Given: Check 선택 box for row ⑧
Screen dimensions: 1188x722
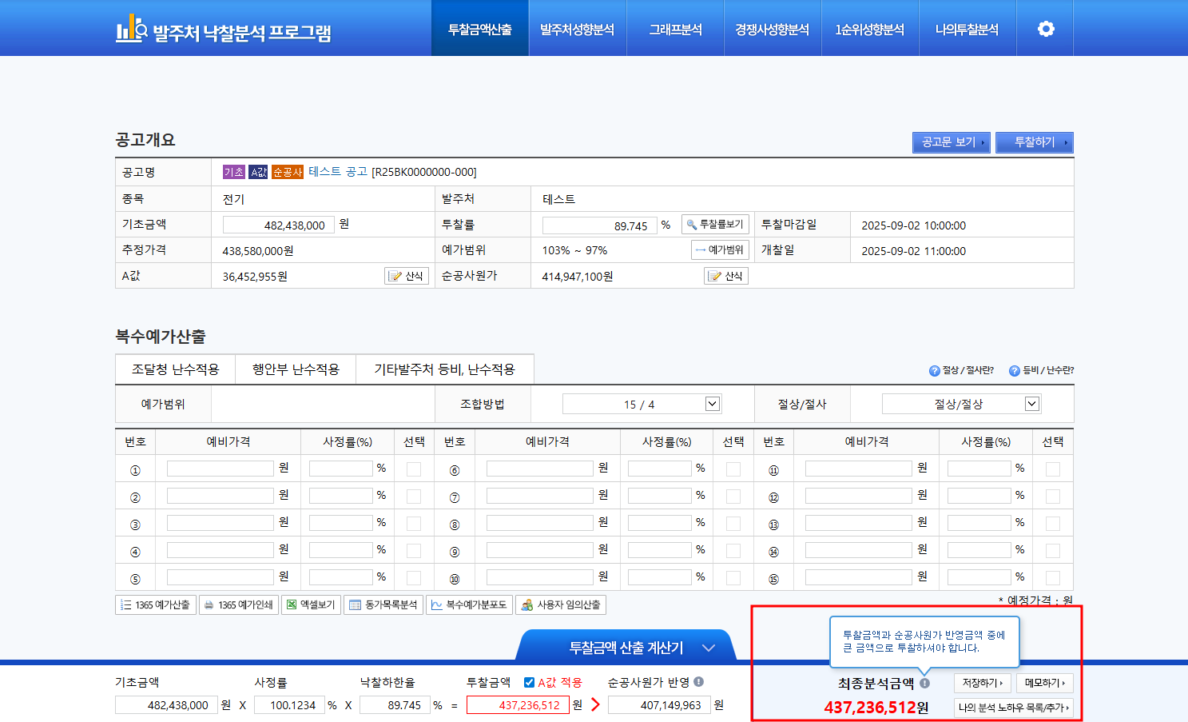Looking at the screenshot, I should [733, 524].
